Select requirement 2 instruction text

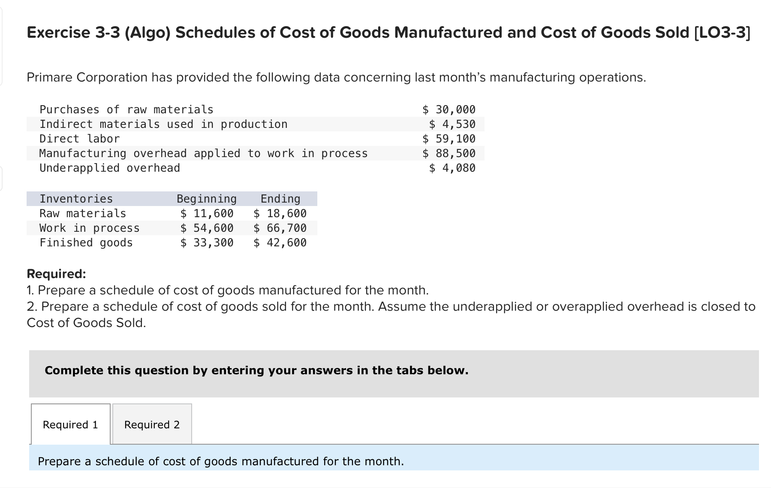tap(386, 306)
